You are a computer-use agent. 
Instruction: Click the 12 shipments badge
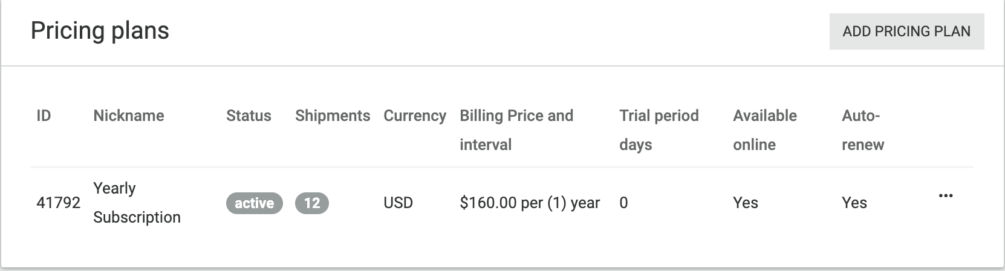312,203
